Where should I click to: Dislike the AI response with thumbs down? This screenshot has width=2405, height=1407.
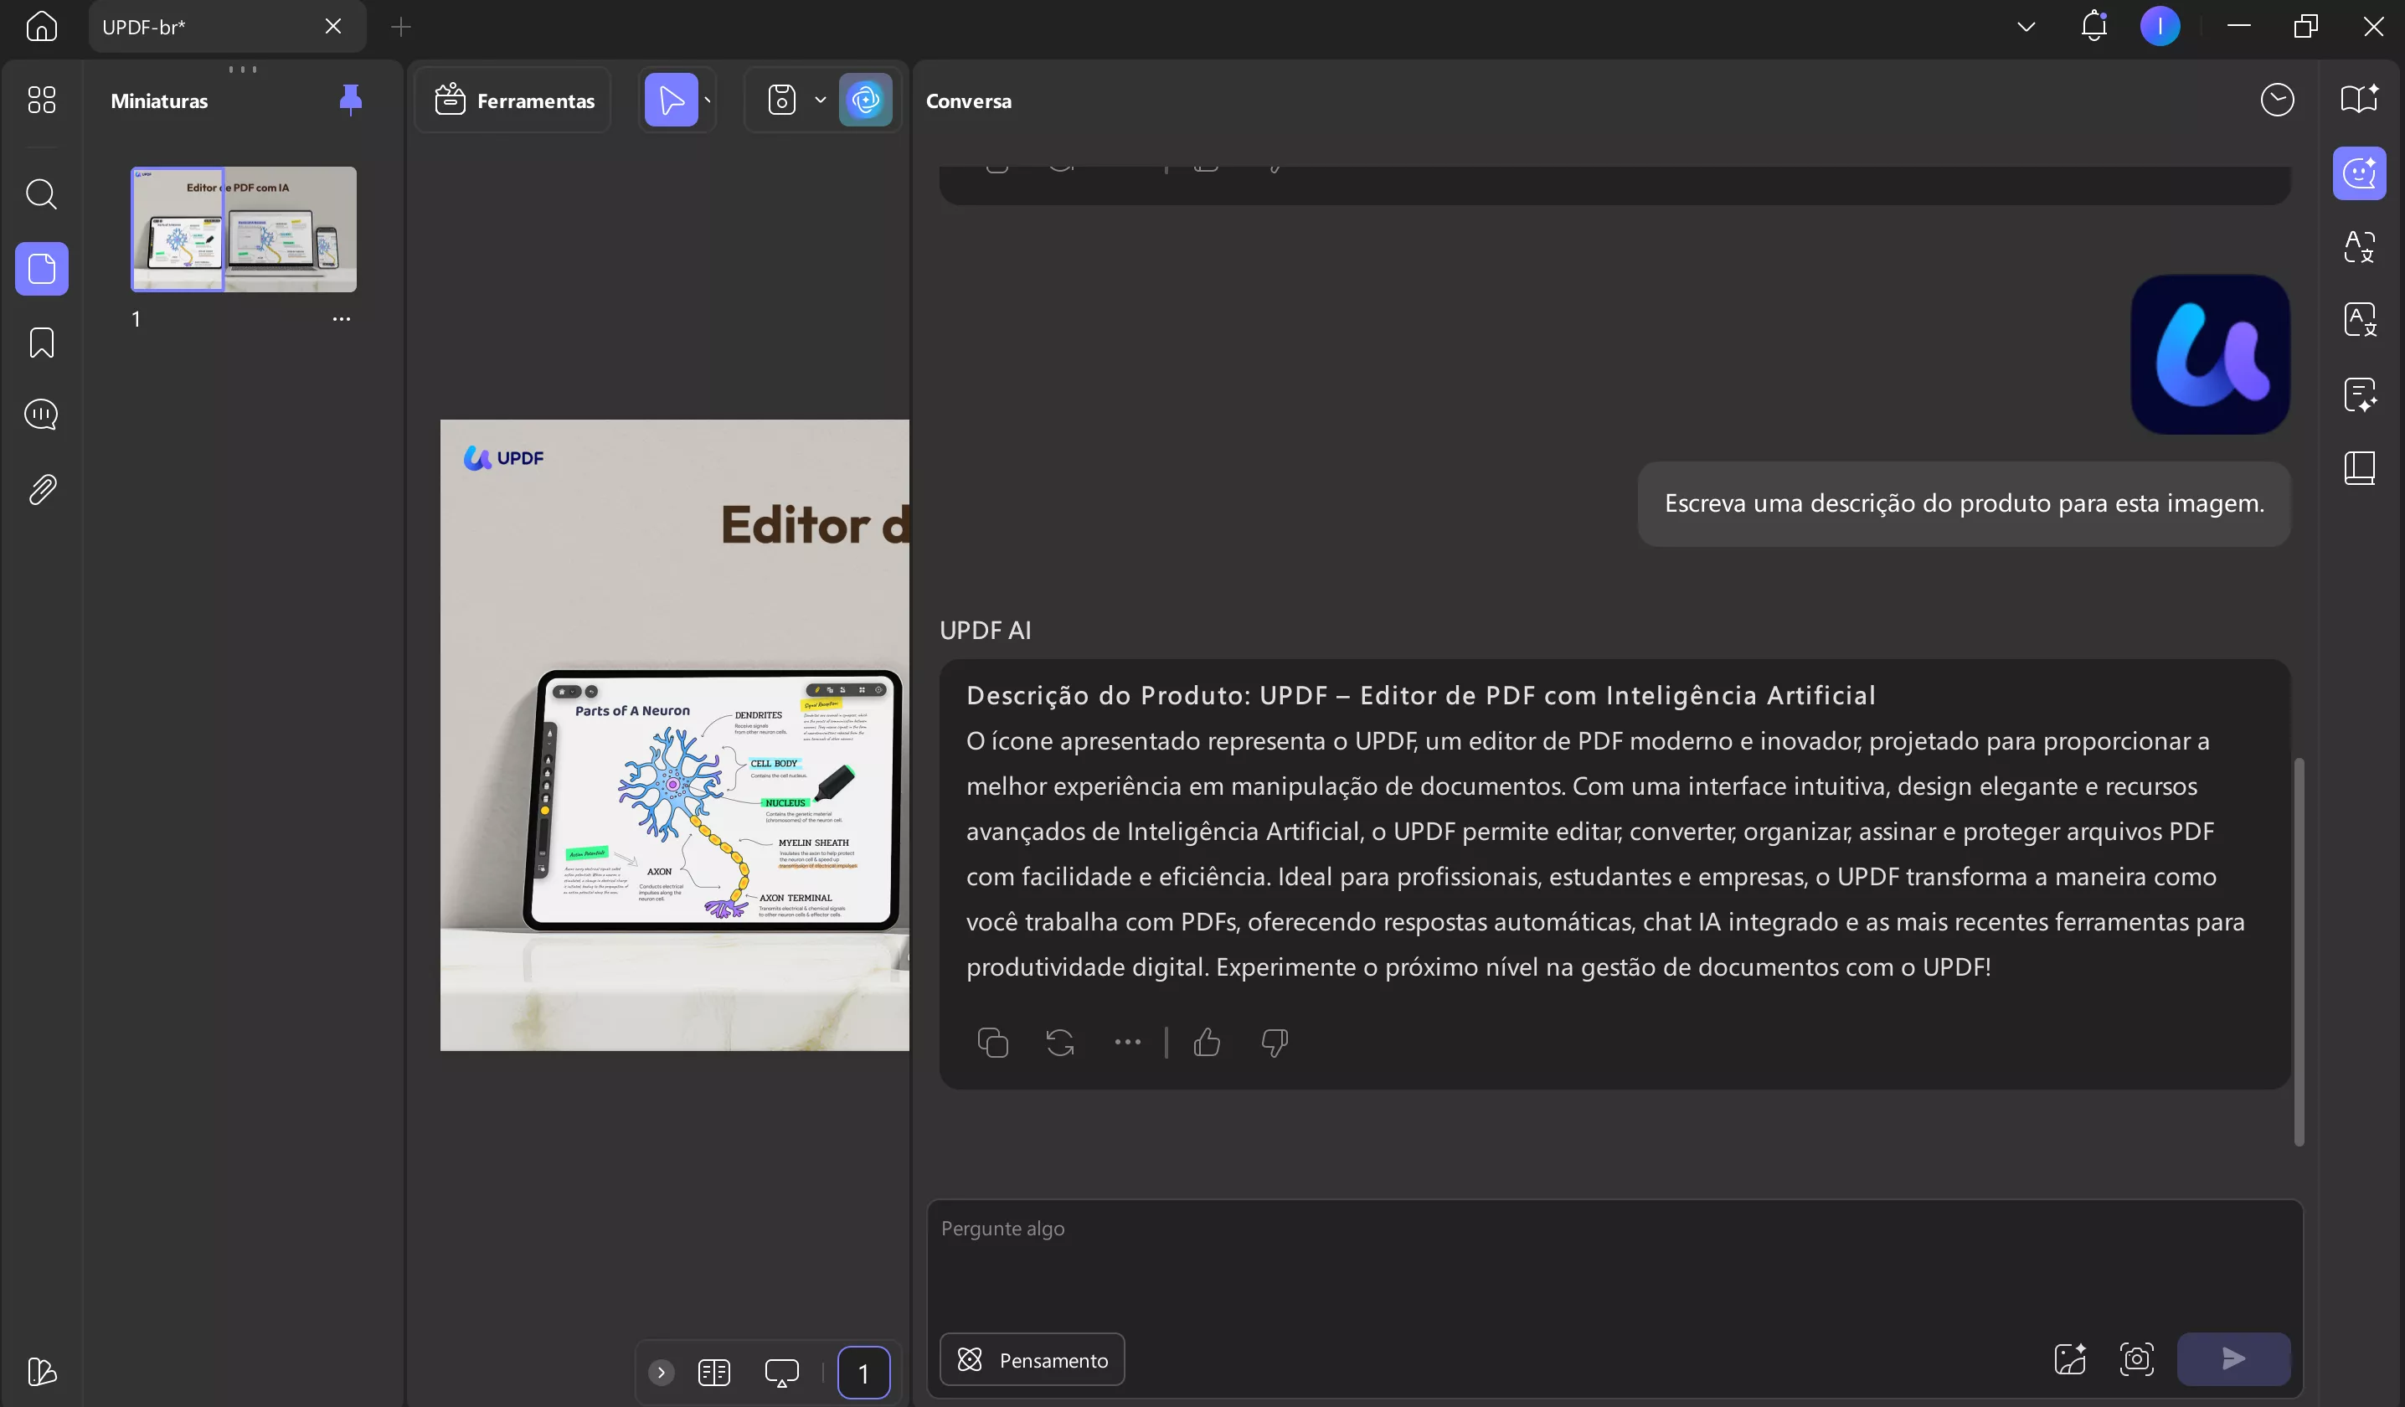[1275, 1043]
